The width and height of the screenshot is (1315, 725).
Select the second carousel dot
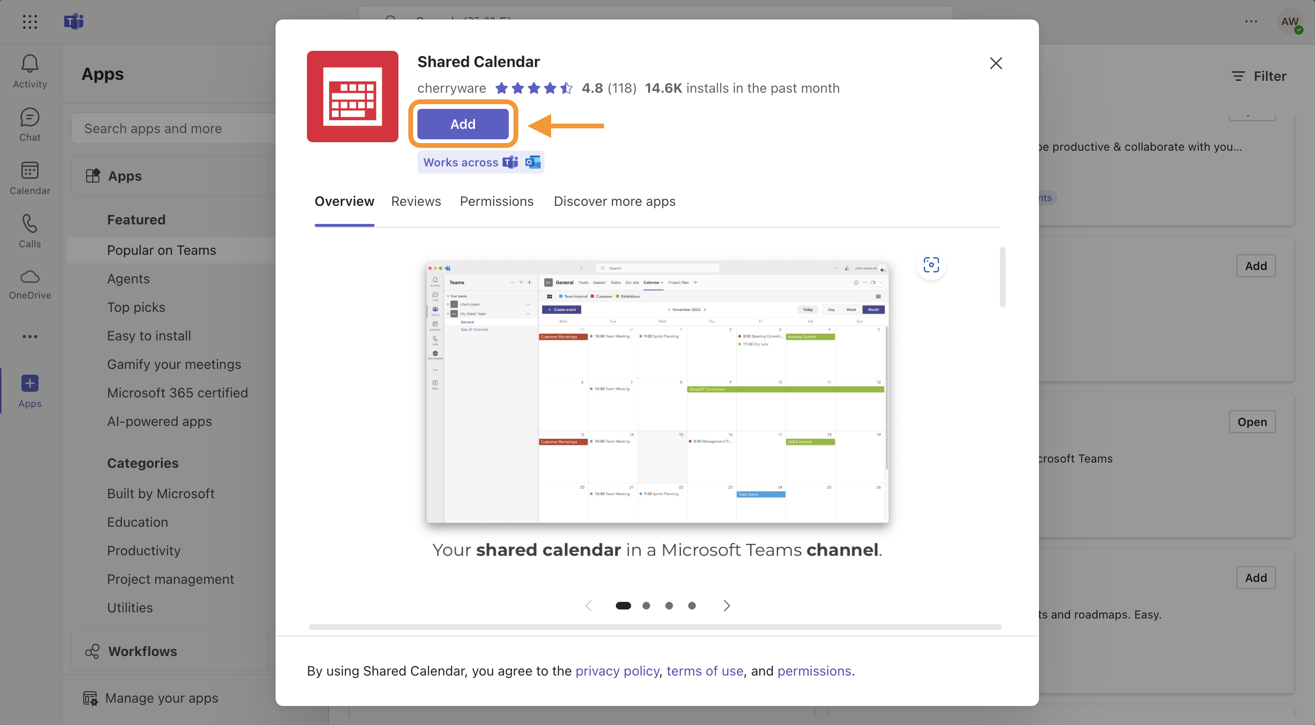(646, 606)
